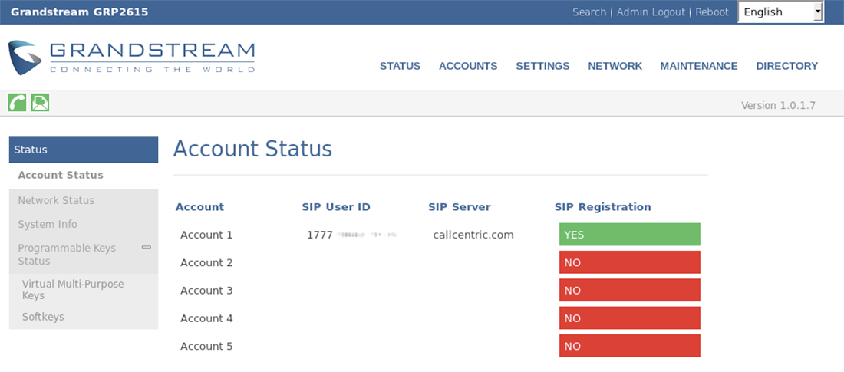
Task: Open Virtual Multi-Purpose Keys
Action: [x=73, y=290]
